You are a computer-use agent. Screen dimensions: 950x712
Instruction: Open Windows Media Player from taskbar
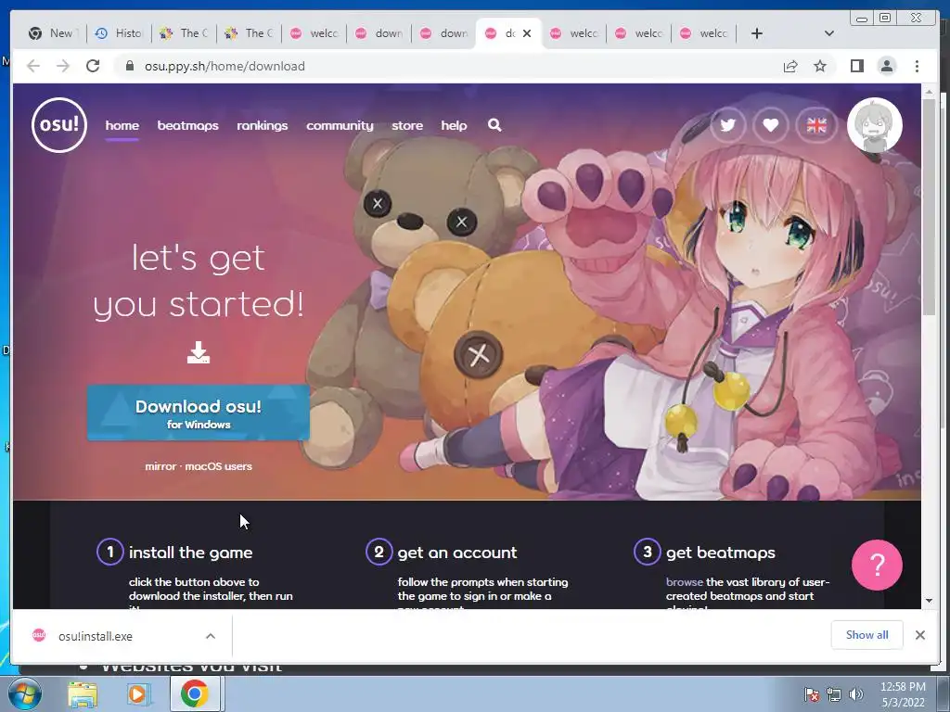coord(137,694)
